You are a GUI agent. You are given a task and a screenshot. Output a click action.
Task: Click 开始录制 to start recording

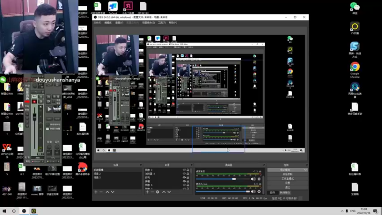click(x=287, y=174)
